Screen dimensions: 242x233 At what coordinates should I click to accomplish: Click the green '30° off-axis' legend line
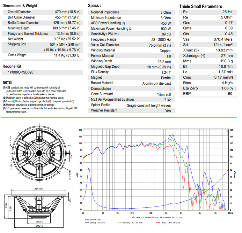(120, 223)
